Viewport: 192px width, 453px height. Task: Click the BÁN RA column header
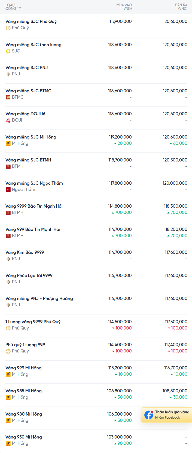click(x=181, y=7)
